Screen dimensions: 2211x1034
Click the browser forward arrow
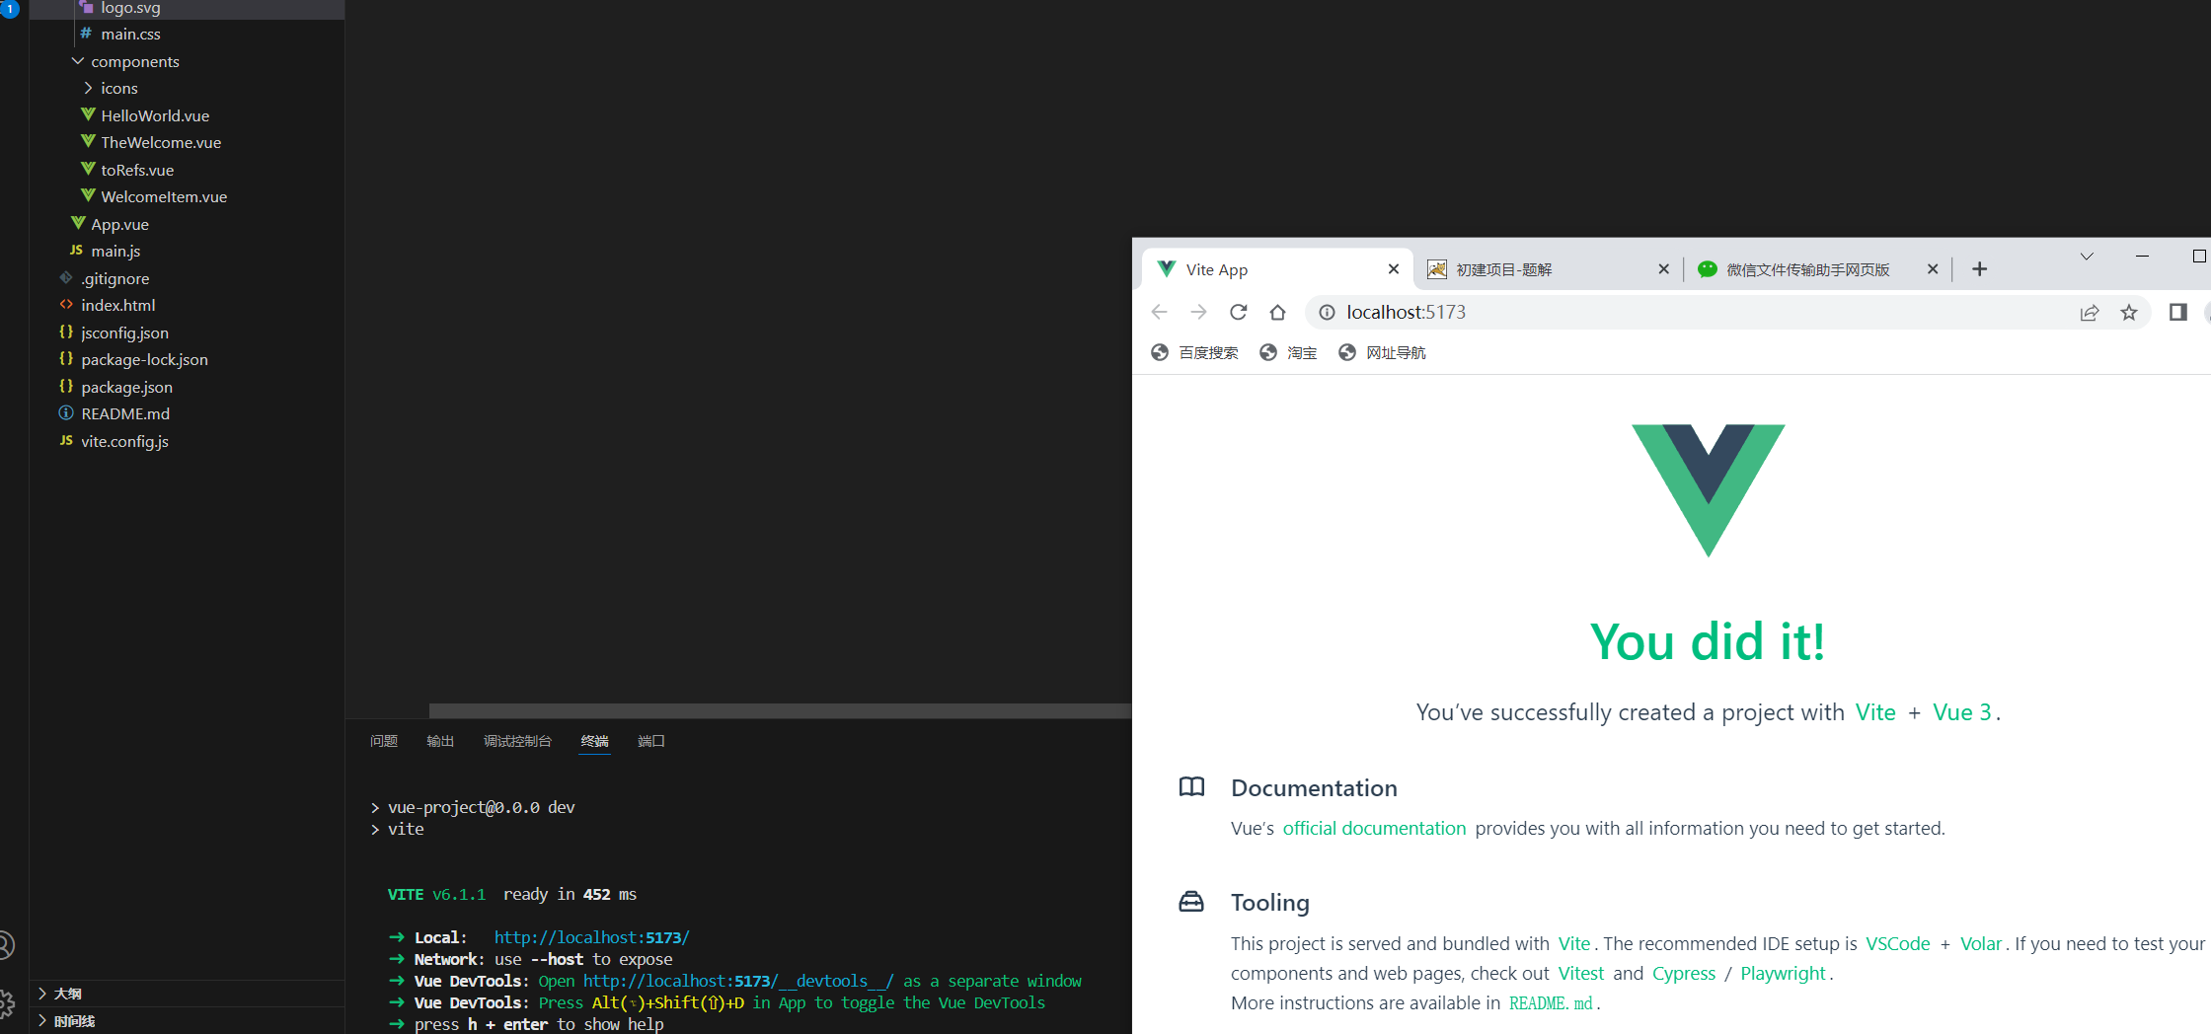tap(1198, 312)
